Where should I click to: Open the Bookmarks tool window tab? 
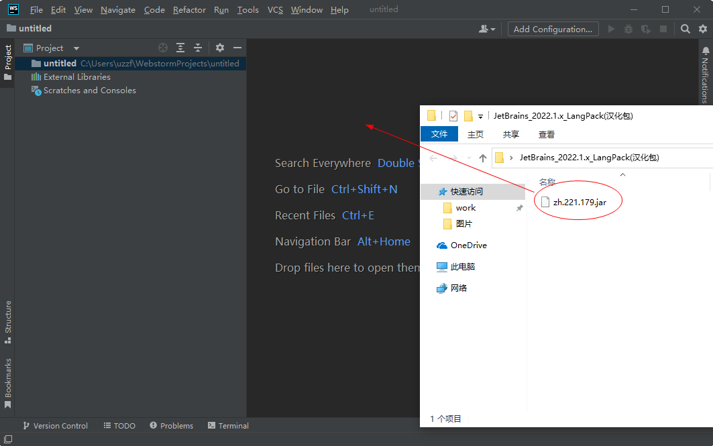tap(8, 383)
